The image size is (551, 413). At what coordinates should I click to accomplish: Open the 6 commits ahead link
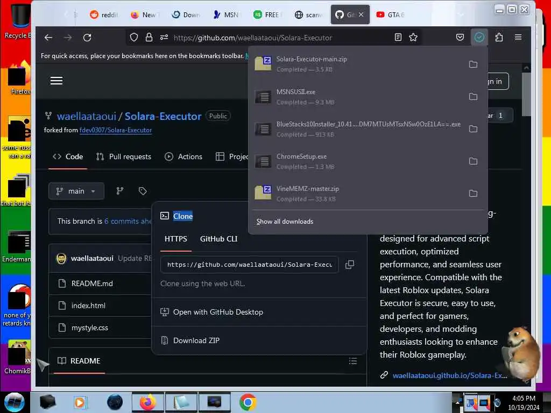pos(128,221)
